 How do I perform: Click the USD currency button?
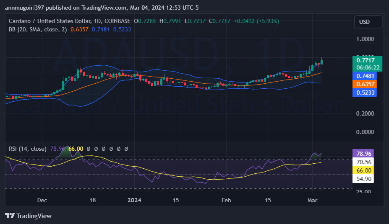pos(368,22)
